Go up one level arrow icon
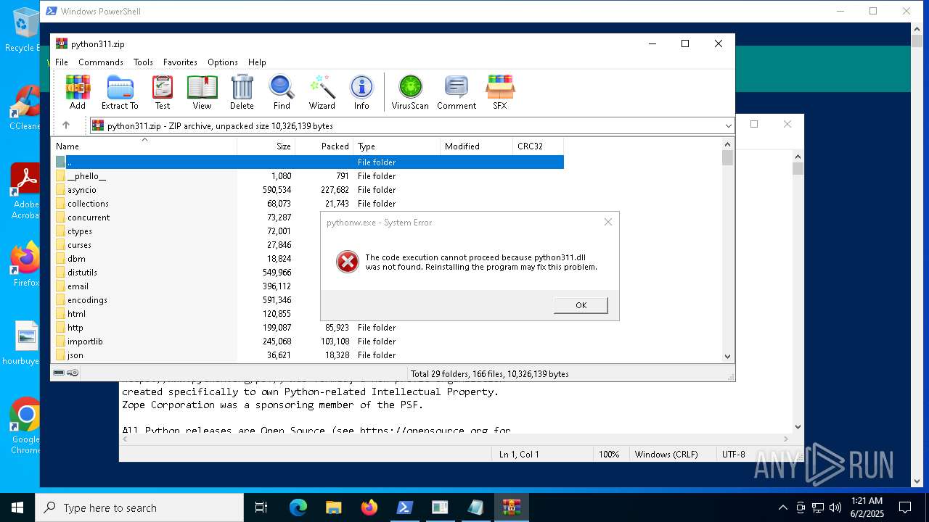 66,125
